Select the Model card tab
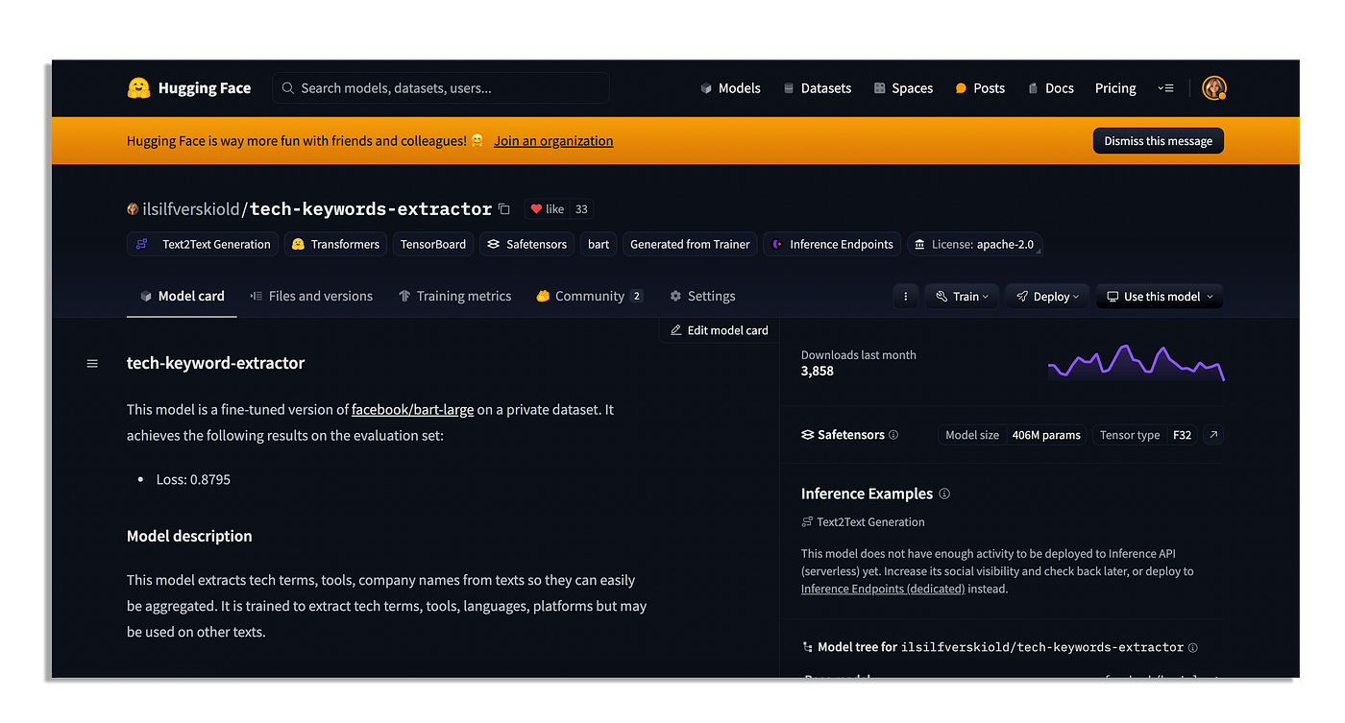Screen dimensions: 1345x723 pos(182,297)
